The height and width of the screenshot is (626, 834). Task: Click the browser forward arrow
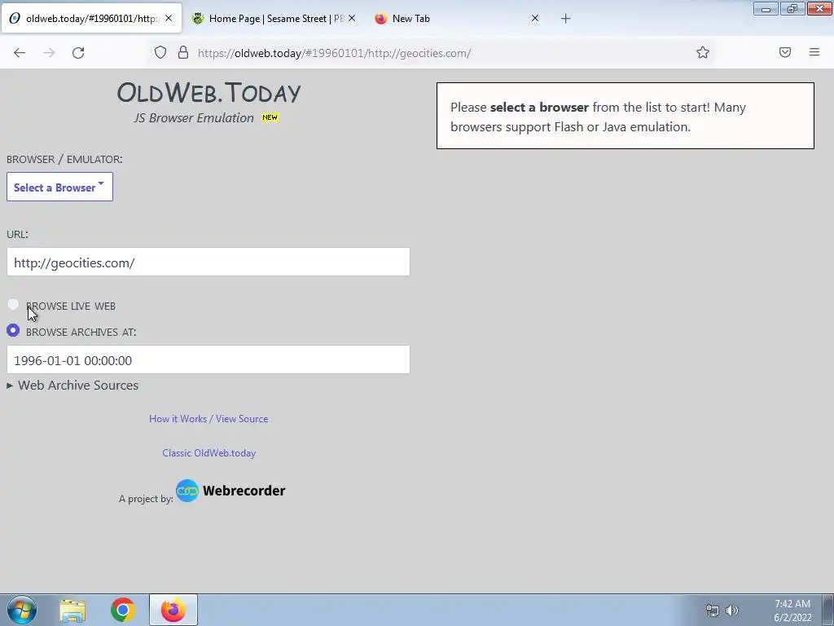(x=49, y=53)
